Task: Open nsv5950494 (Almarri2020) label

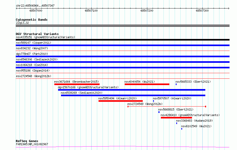Action: (117, 98)
